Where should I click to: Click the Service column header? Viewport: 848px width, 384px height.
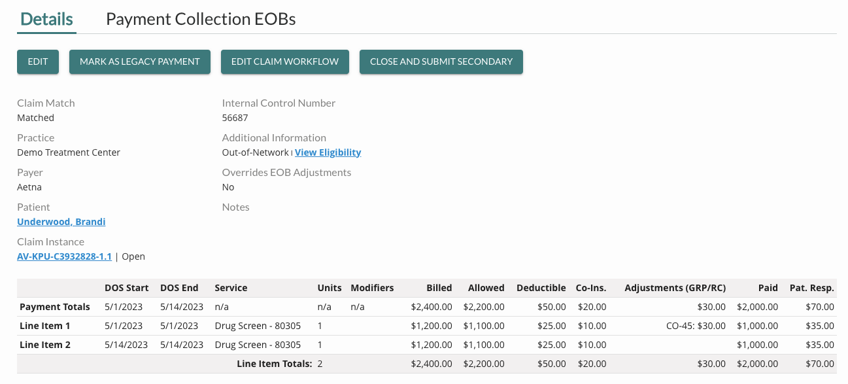click(x=231, y=288)
